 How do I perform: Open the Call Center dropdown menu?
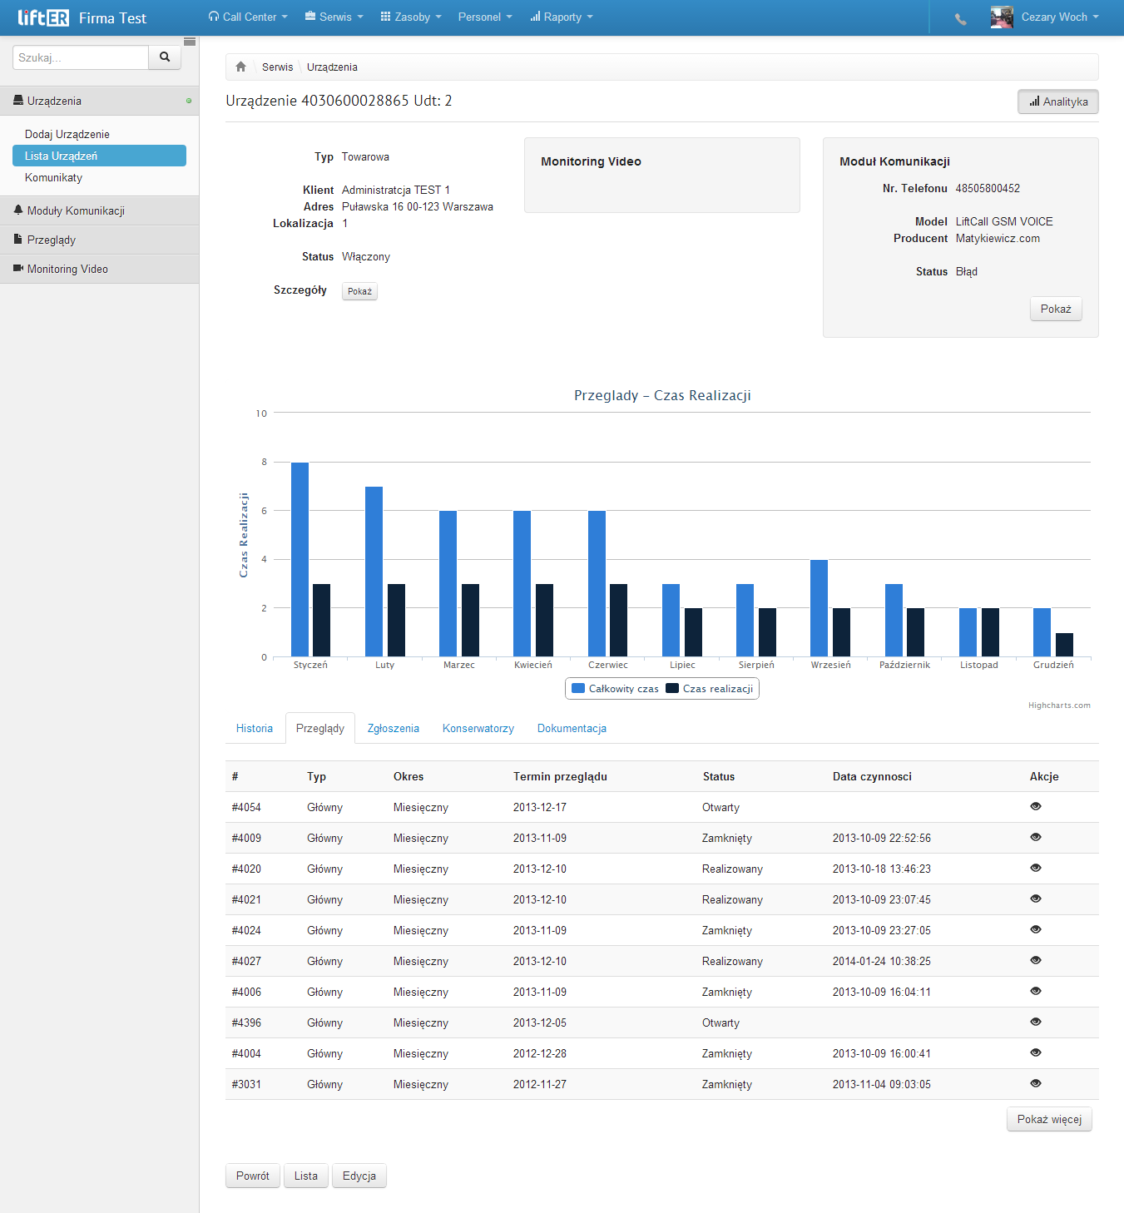[248, 17]
